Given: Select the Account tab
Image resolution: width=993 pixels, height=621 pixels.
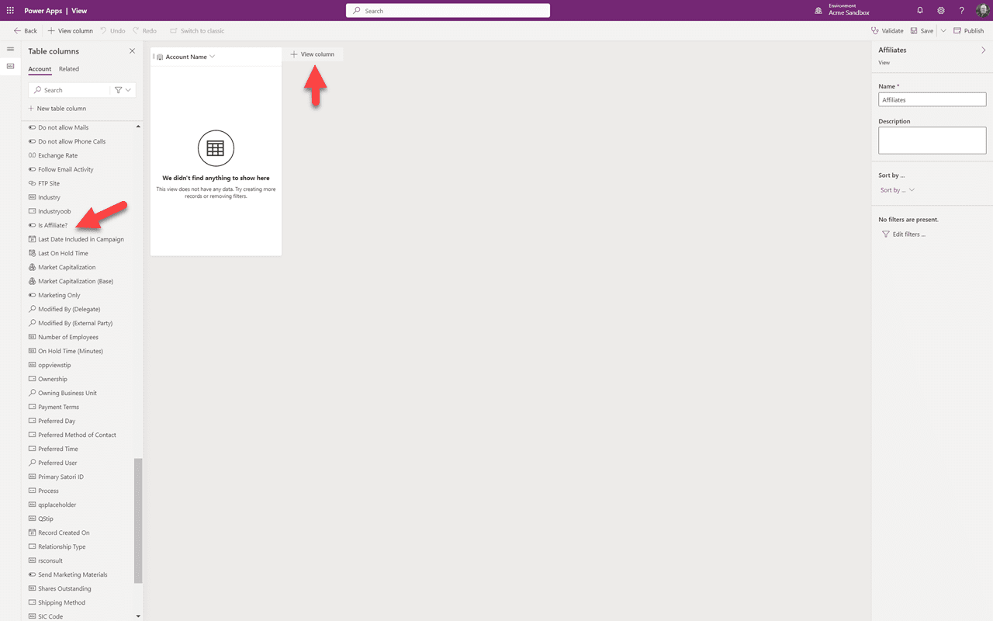Looking at the screenshot, I should 40,68.
